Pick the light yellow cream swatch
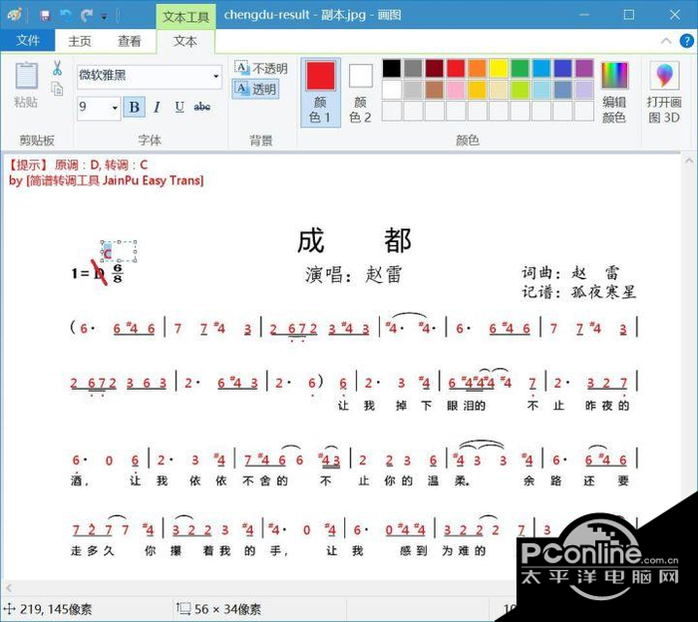 (x=499, y=90)
